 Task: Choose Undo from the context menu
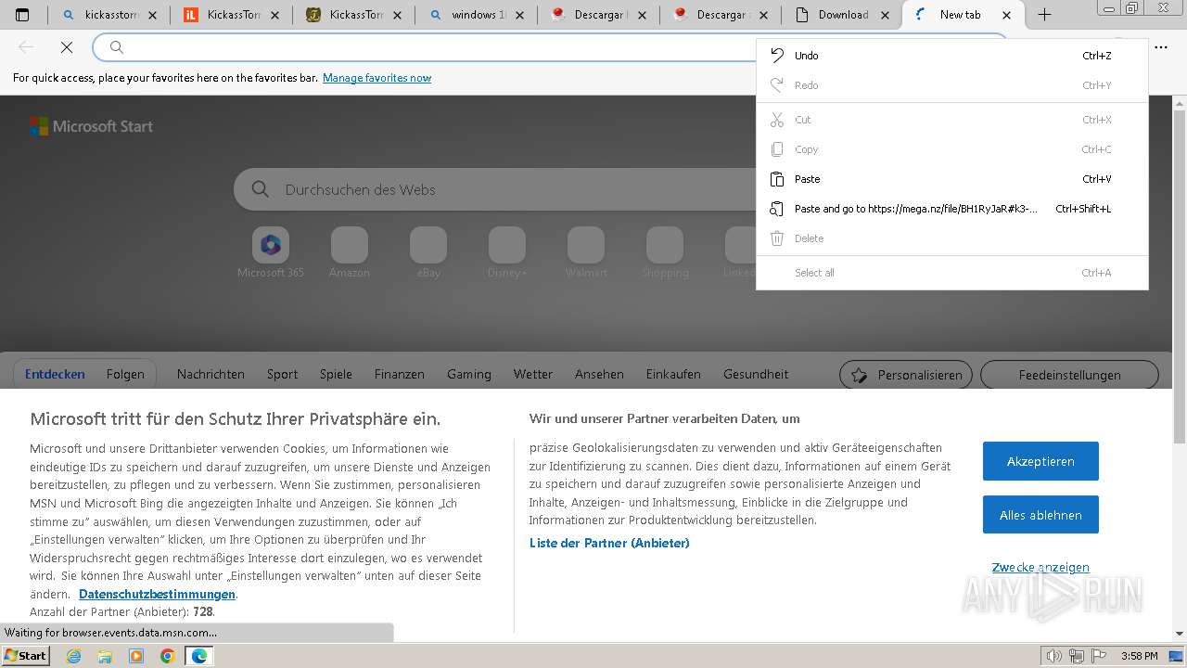tap(952, 56)
